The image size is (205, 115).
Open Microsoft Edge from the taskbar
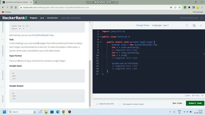[58, 112]
